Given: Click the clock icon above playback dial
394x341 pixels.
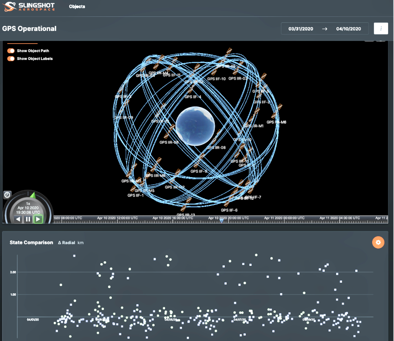Looking at the screenshot, I should click(7, 195).
